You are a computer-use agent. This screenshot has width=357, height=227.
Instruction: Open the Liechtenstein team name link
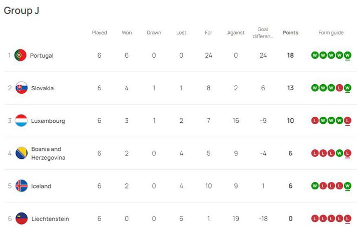click(x=50, y=219)
